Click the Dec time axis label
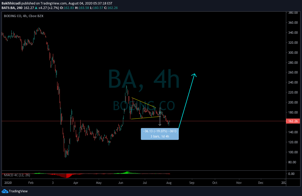 [x=261, y=183]
